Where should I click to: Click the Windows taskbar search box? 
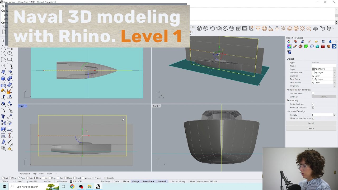(34, 187)
